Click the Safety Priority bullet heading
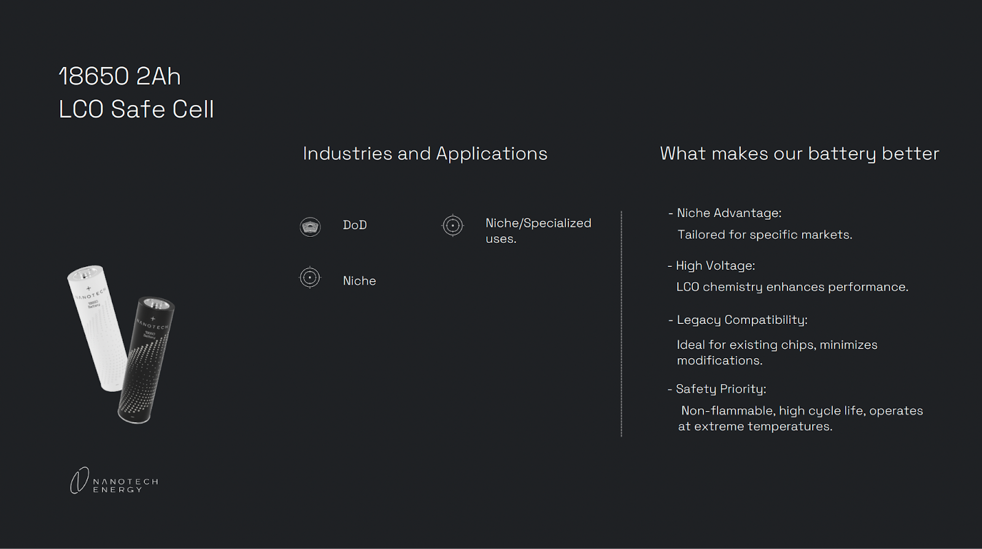The width and height of the screenshot is (982, 549). pyautogui.click(x=720, y=389)
